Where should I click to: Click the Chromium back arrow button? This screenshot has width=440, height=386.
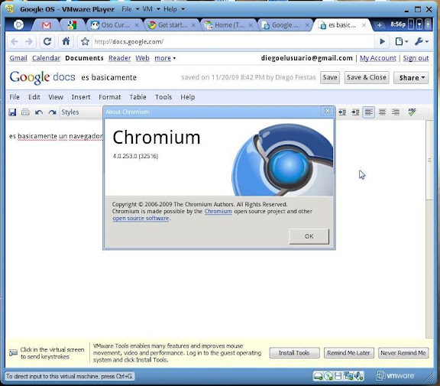coord(15,42)
